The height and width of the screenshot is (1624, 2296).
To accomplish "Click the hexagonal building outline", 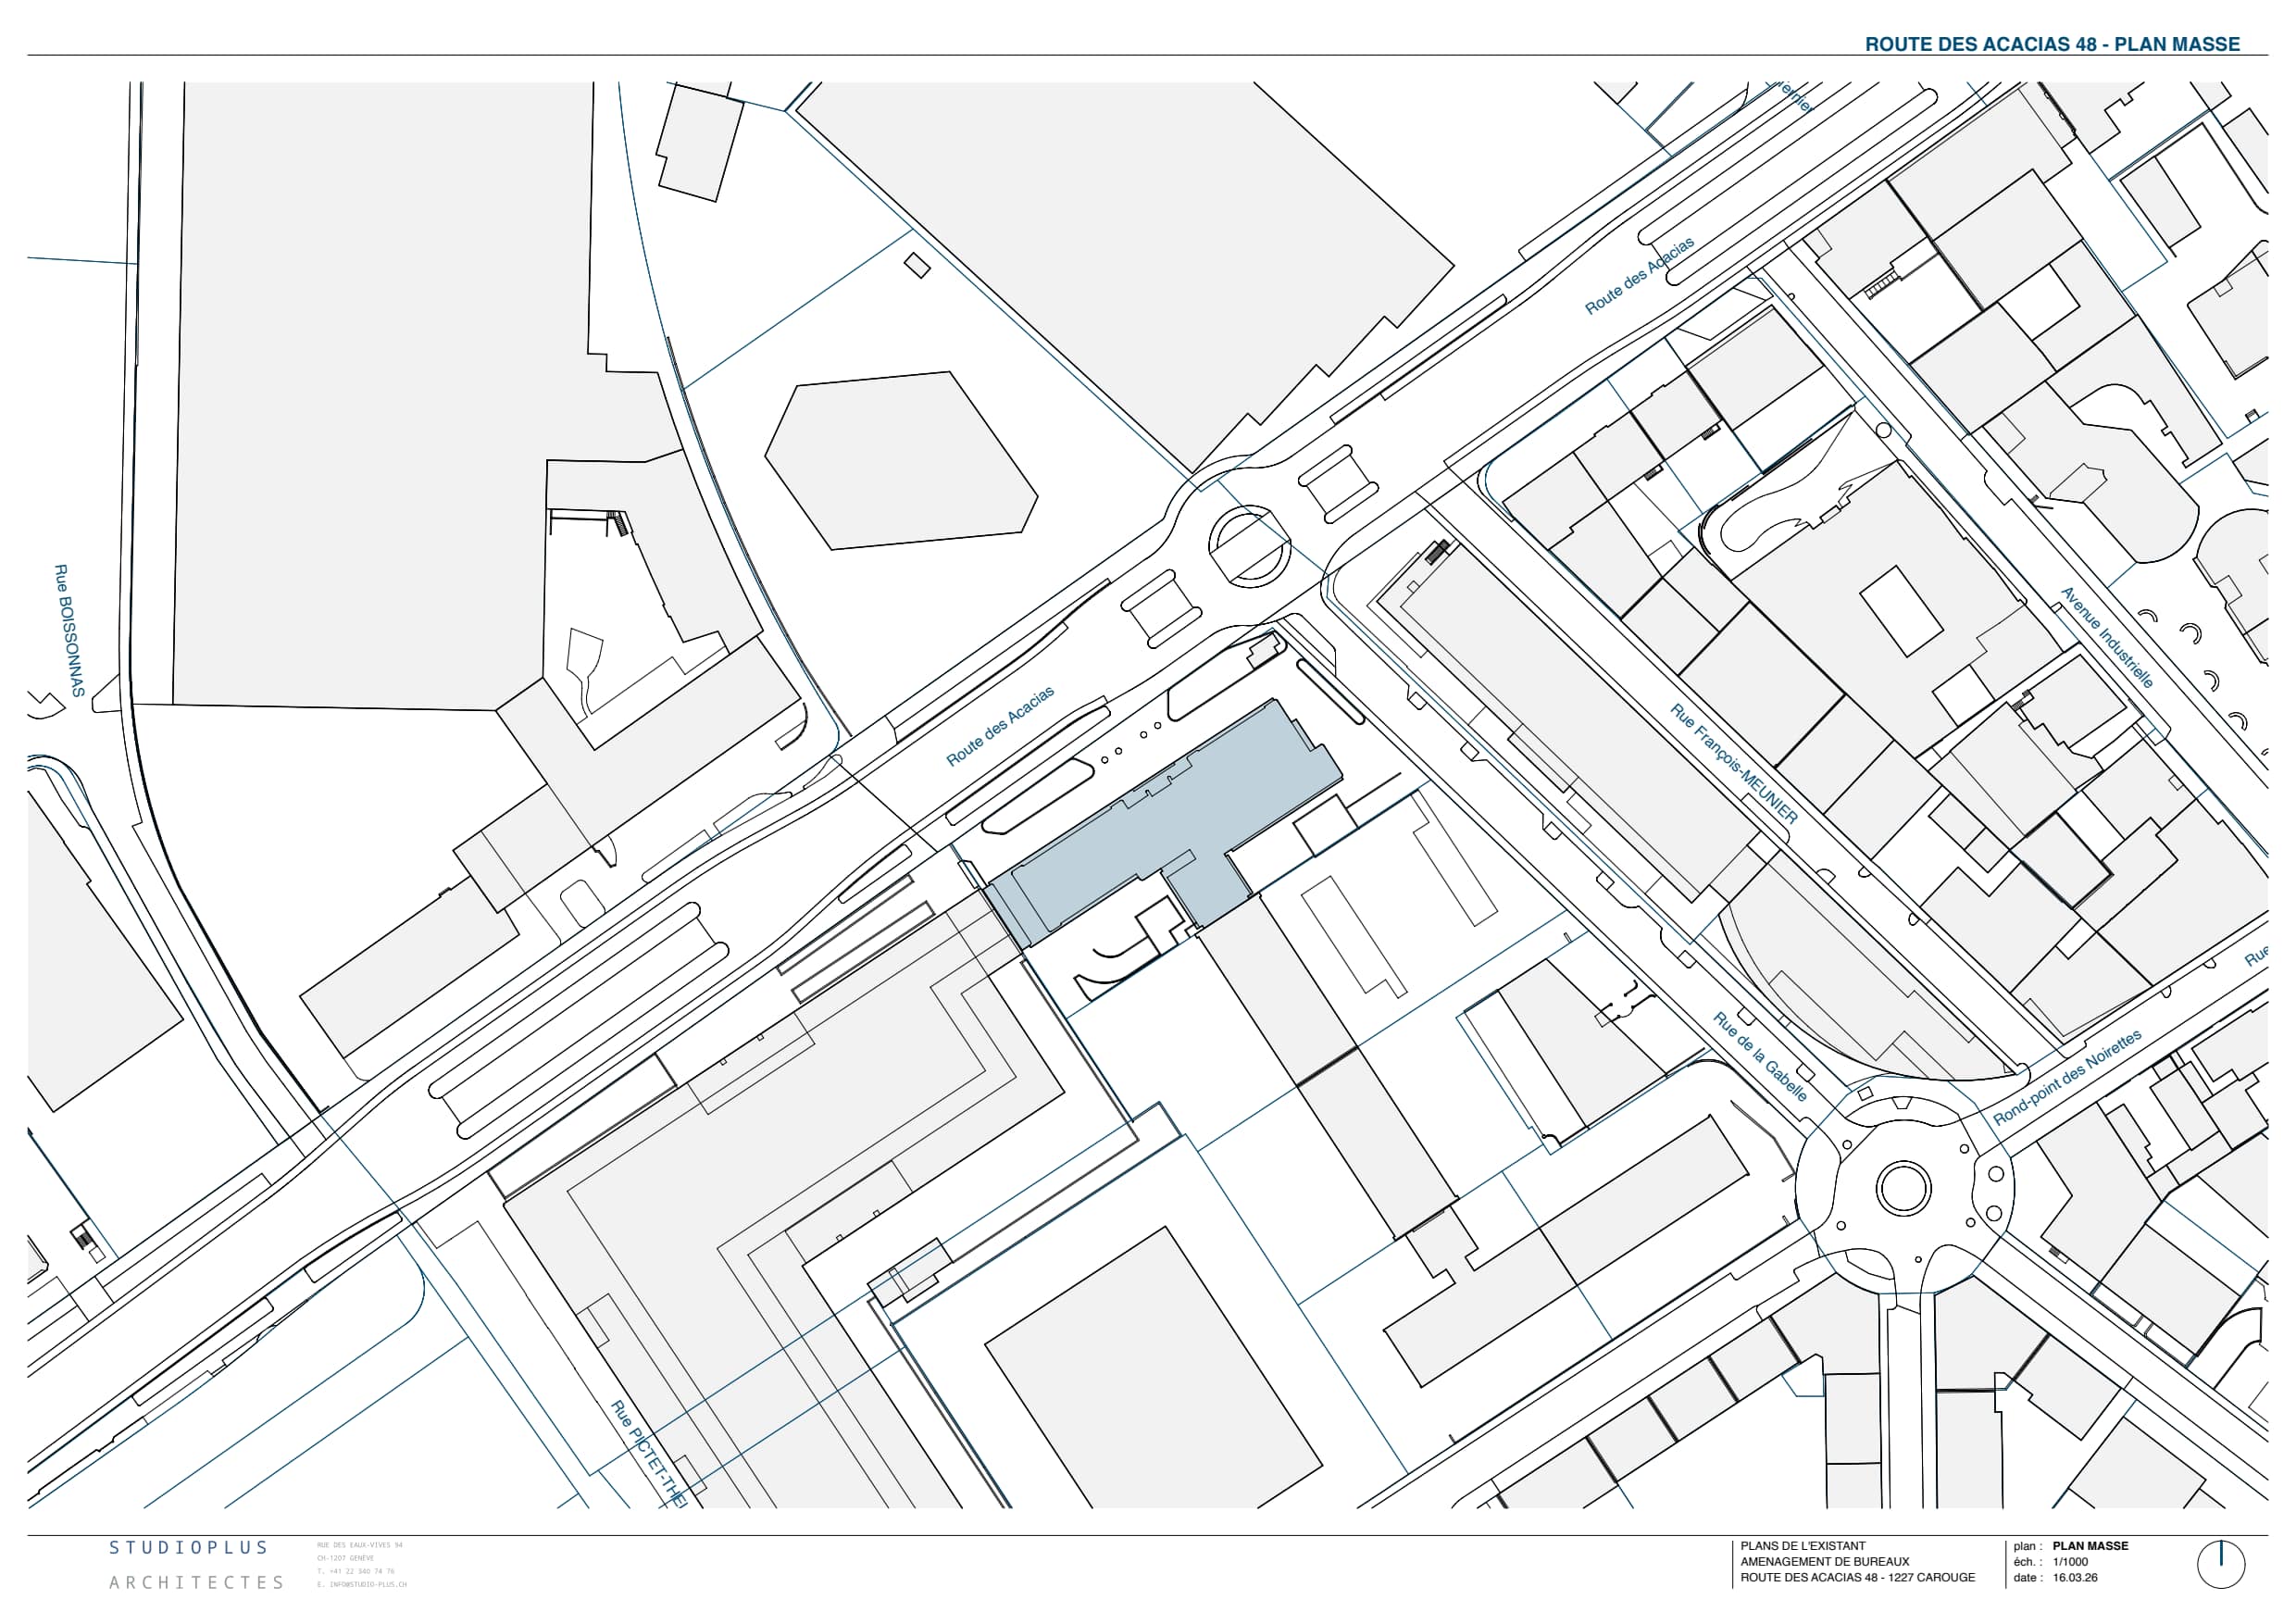I will (900, 461).
